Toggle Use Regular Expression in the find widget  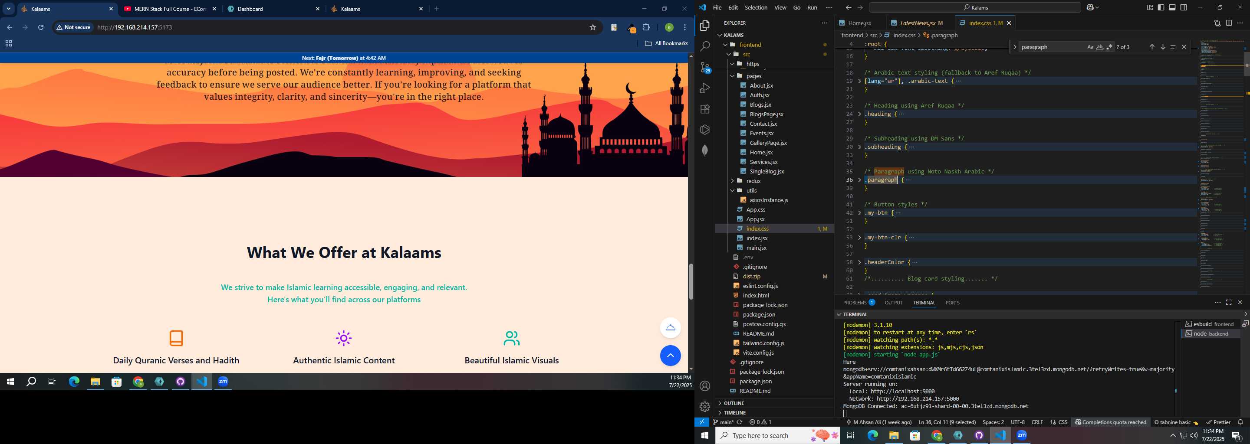[1109, 47]
